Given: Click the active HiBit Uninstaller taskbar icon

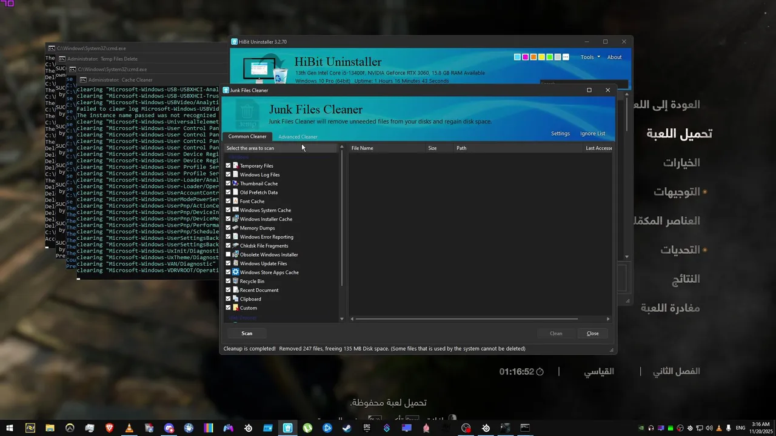Looking at the screenshot, I should click(x=287, y=428).
